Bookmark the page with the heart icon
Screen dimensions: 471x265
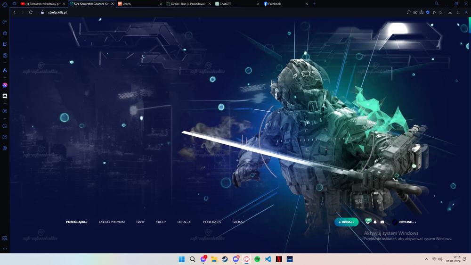click(441, 12)
